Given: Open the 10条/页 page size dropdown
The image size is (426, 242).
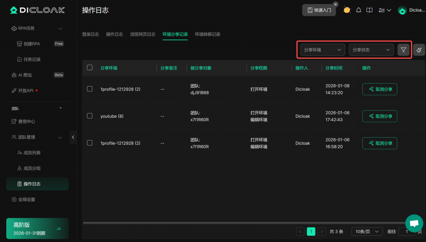Looking at the screenshot, I should [x=367, y=232].
